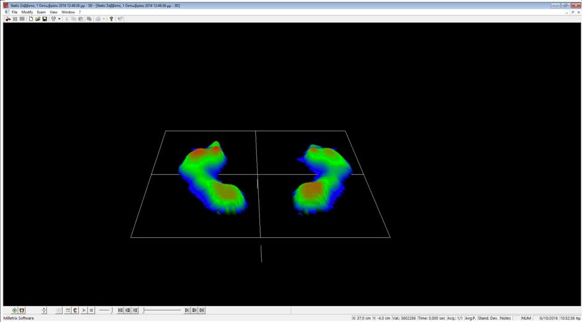Image resolution: width=582 pixels, height=322 pixels.
Task: Click the footprint icon in bottom toolbar
Action: click(22, 310)
